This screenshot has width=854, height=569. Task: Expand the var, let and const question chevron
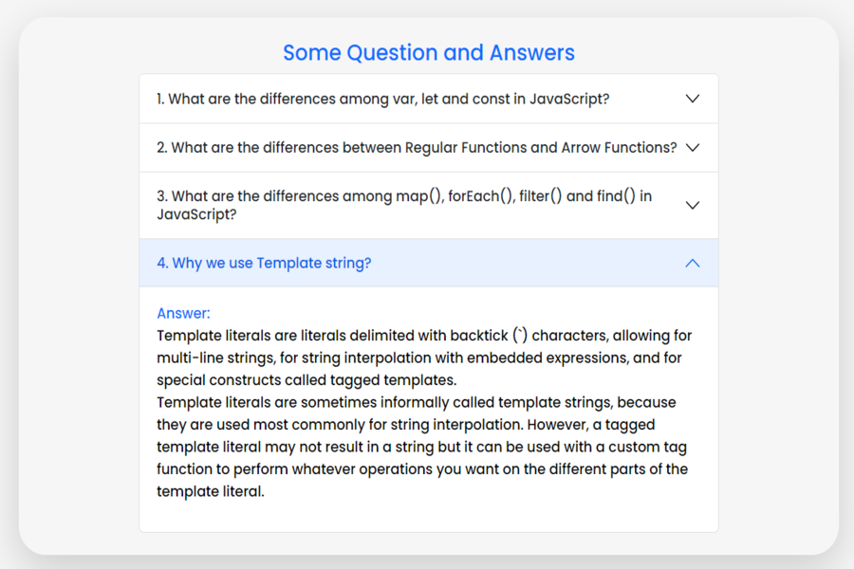(692, 99)
